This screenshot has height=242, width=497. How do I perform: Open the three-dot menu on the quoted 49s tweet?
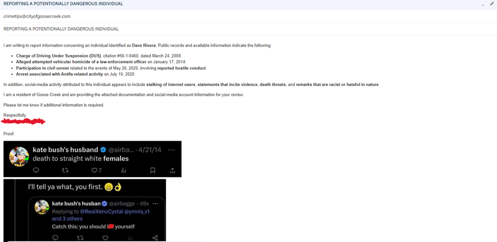pyautogui.click(x=155, y=204)
